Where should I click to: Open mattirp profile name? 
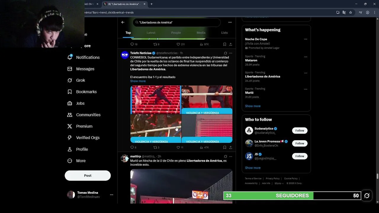[x=136, y=156]
